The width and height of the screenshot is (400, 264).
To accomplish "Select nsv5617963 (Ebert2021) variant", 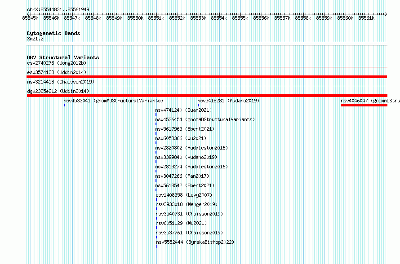I will (185, 129).
